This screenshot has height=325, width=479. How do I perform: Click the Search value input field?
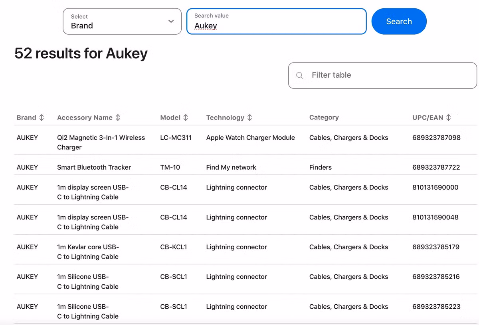coord(276,22)
